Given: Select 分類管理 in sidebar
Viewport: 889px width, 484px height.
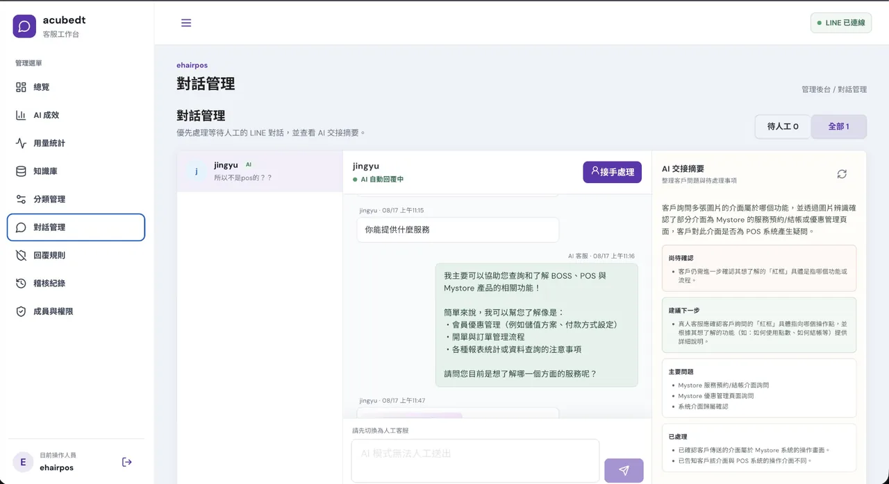Looking at the screenshot, I should click(x=76, y=199).
